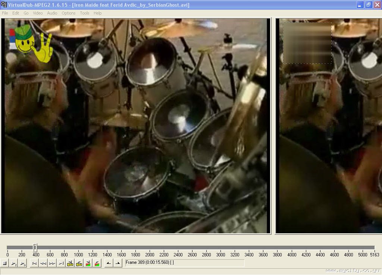
Task: Play the input video preview
Action: pos(14,263)
